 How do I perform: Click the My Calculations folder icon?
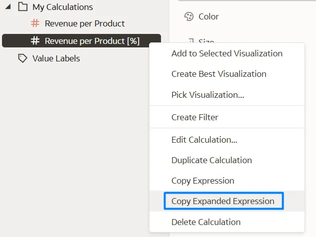(x=22, y=7)
